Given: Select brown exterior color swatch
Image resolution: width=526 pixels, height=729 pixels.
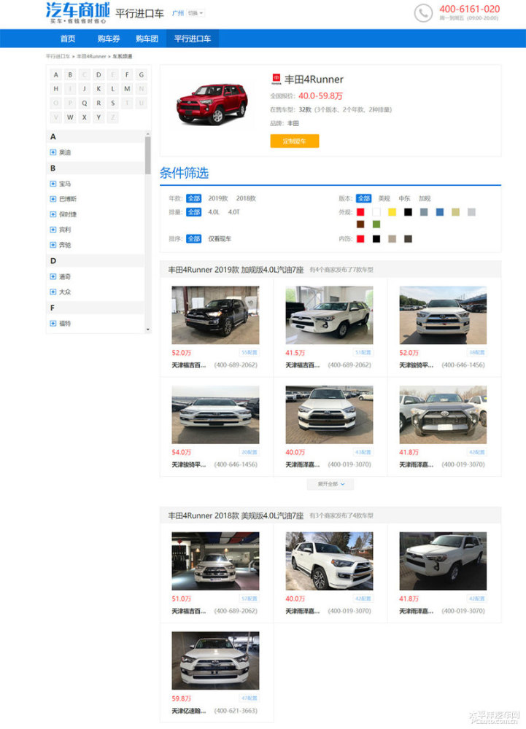Looking at the screenshot, I should (360, 225).
